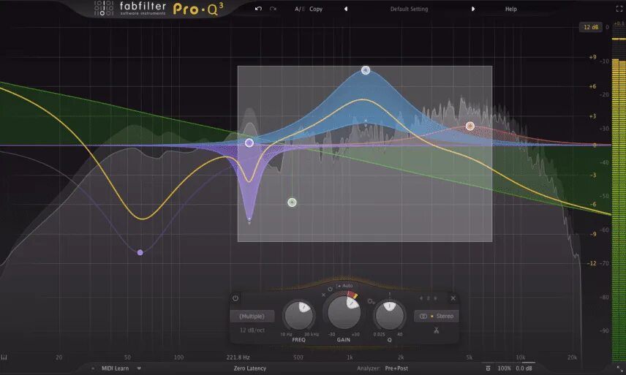Load the next preset
Viewport: 626px width, 375px height.
473,9
